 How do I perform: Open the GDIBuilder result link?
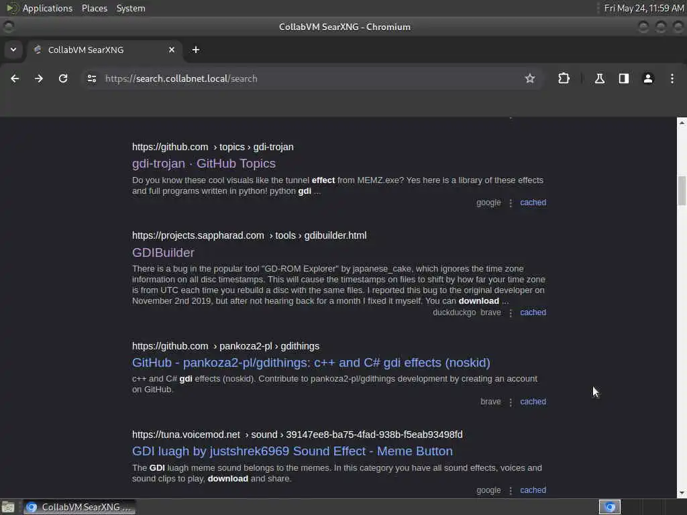point(163,253)
